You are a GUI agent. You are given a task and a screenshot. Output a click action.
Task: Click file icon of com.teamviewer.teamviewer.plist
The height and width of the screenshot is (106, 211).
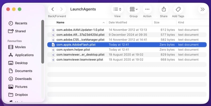(x=53, y=60)
